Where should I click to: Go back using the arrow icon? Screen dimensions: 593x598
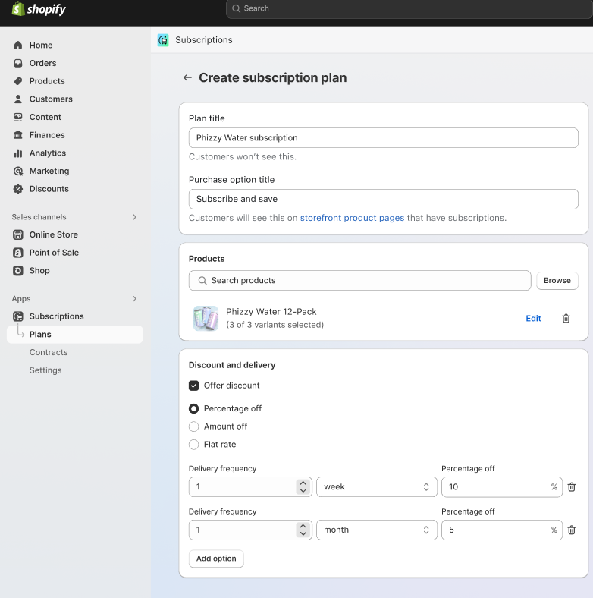(187, 78)
